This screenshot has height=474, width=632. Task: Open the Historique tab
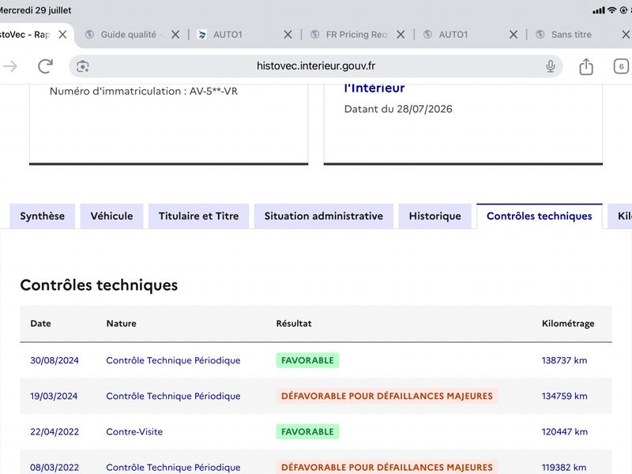(435, 216)
